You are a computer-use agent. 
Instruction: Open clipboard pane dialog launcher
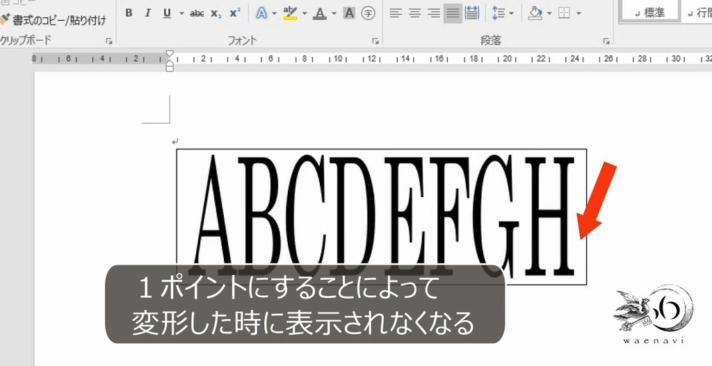tap(109, 41)
